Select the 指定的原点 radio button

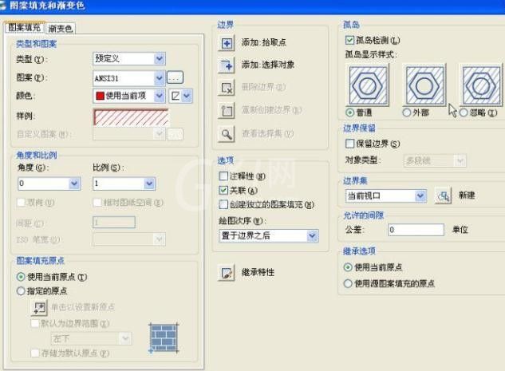(21, 291)
